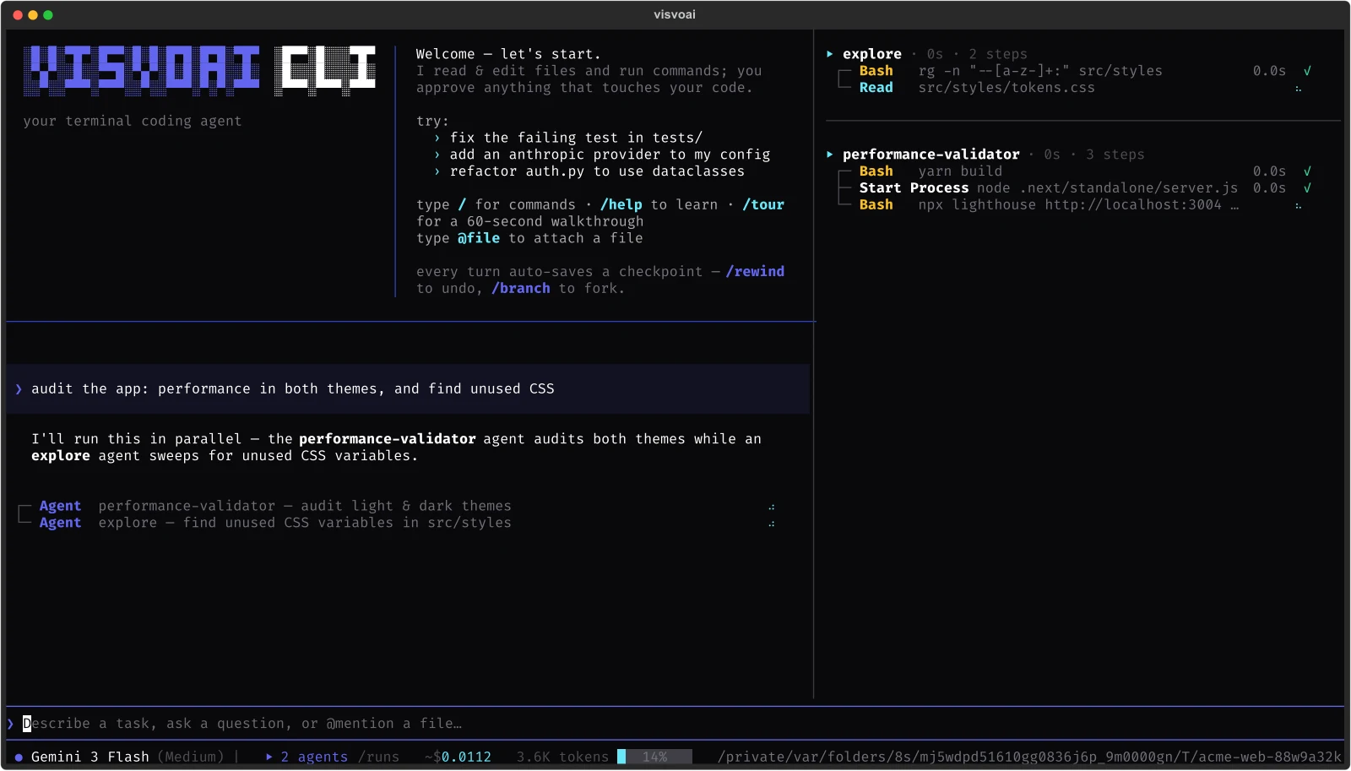Focus the task description input field
Viewport: 1351px width, 771px height.
pos(675,724)
